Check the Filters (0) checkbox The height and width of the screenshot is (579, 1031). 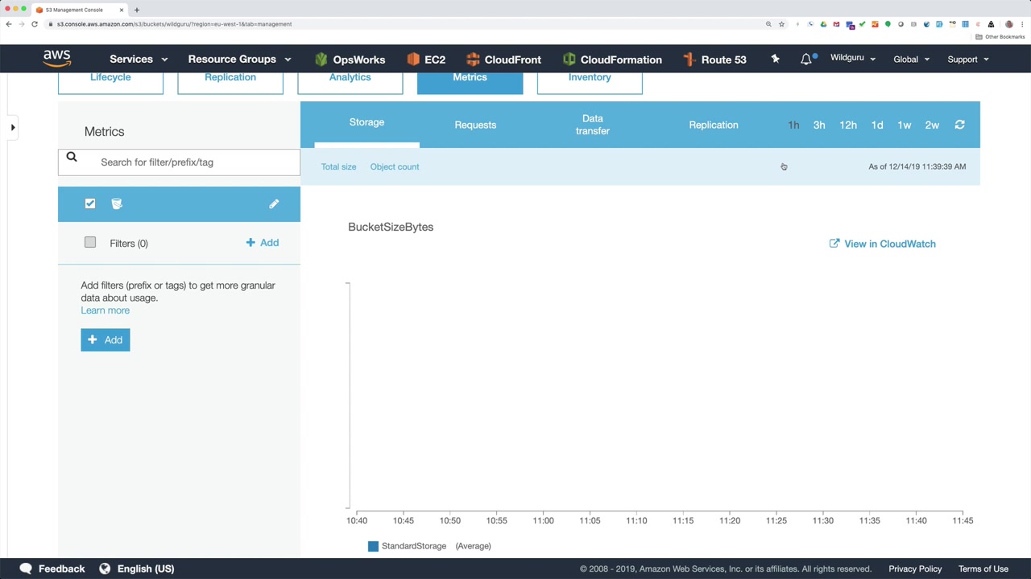tap(90, 242)
